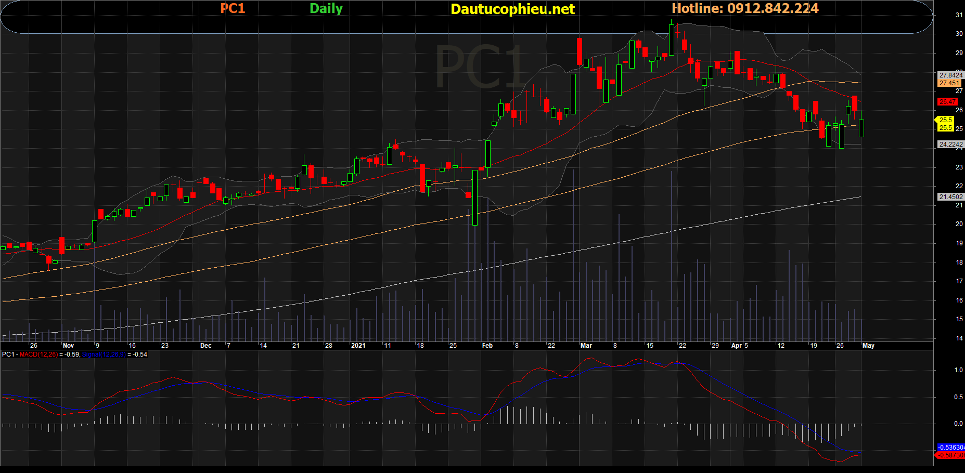Click the orange PC1 ticker title

233,9
